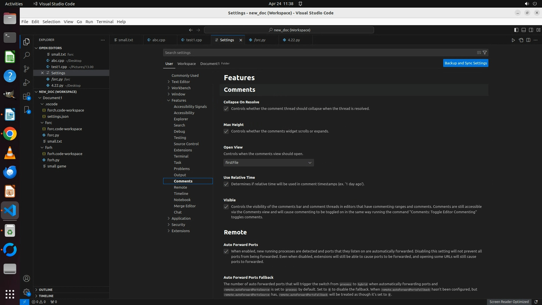542x305 pixels.
Task: Click the Run Python file play icon
Action: pyautogui.click(x=513, y=40)
